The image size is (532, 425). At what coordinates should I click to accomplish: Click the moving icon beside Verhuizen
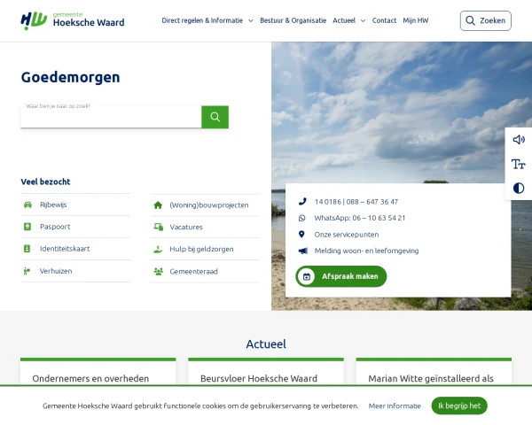point(27,271)
